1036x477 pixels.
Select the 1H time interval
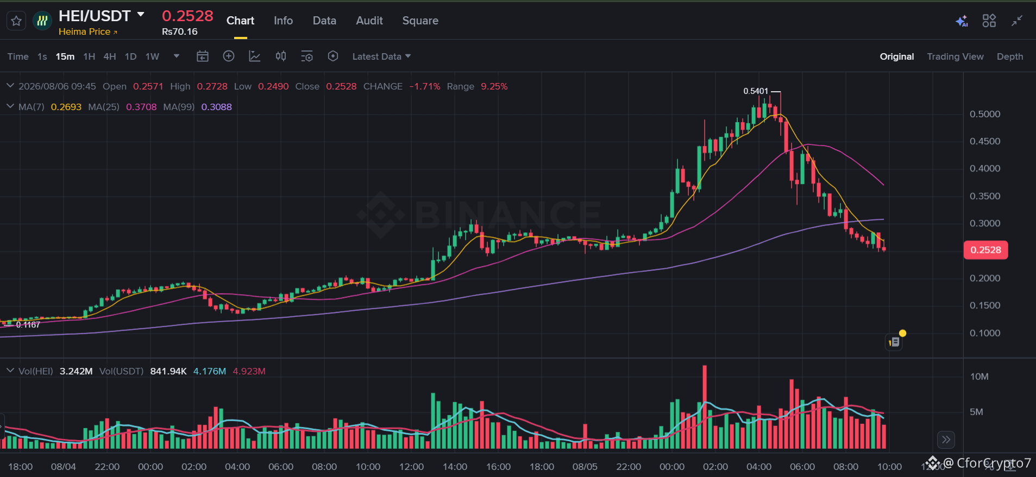click(89, 56)
